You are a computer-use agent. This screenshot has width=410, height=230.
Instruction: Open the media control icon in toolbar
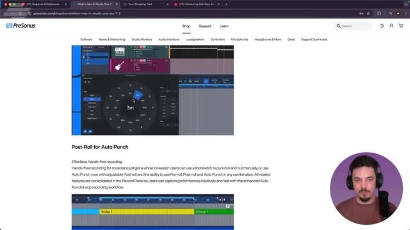390,13
